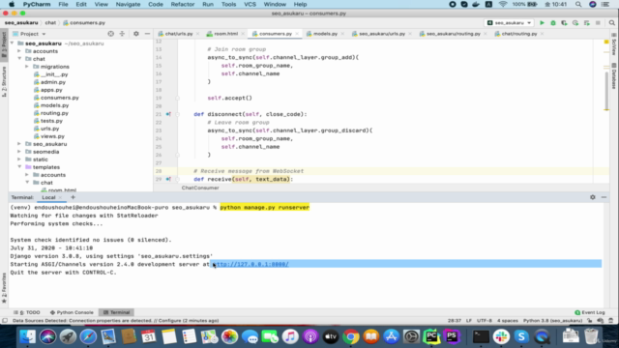Close the consumers.py editor tab
This screenshot has height=348, width=619.
click(x=297, y=34)
